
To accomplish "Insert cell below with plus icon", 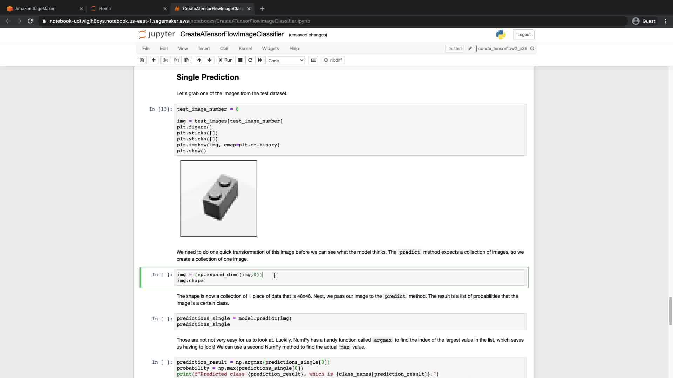I will (154, 60).
